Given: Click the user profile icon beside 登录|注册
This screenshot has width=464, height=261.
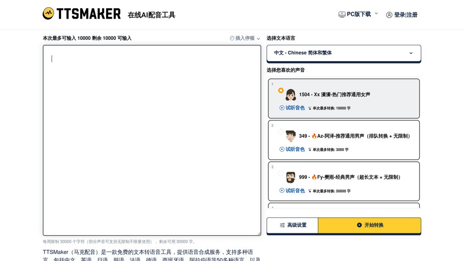Looking at the screenshot, I should point(389,15).
